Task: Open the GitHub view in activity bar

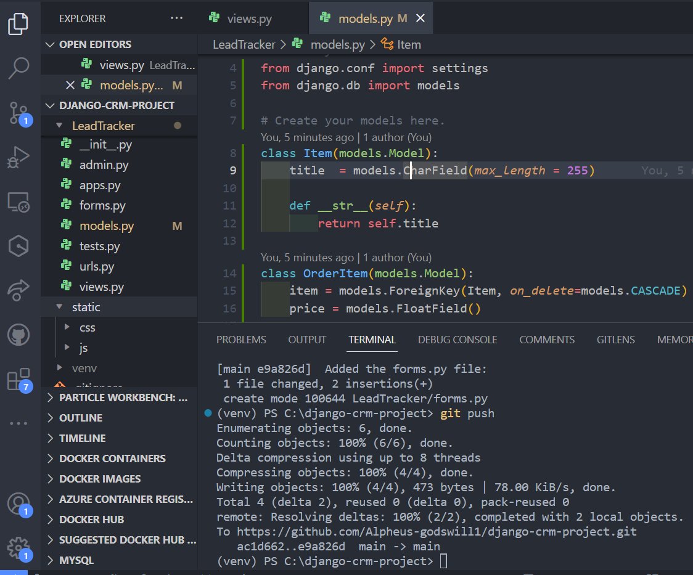Action: tap(18, 334)
